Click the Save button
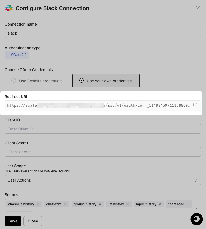The width and height of the screenshot is (206, 229). tap(13, 221)
